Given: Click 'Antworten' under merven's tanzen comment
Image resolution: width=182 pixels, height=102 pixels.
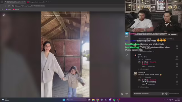Looking at the screenshot, I should click(148, 77).
